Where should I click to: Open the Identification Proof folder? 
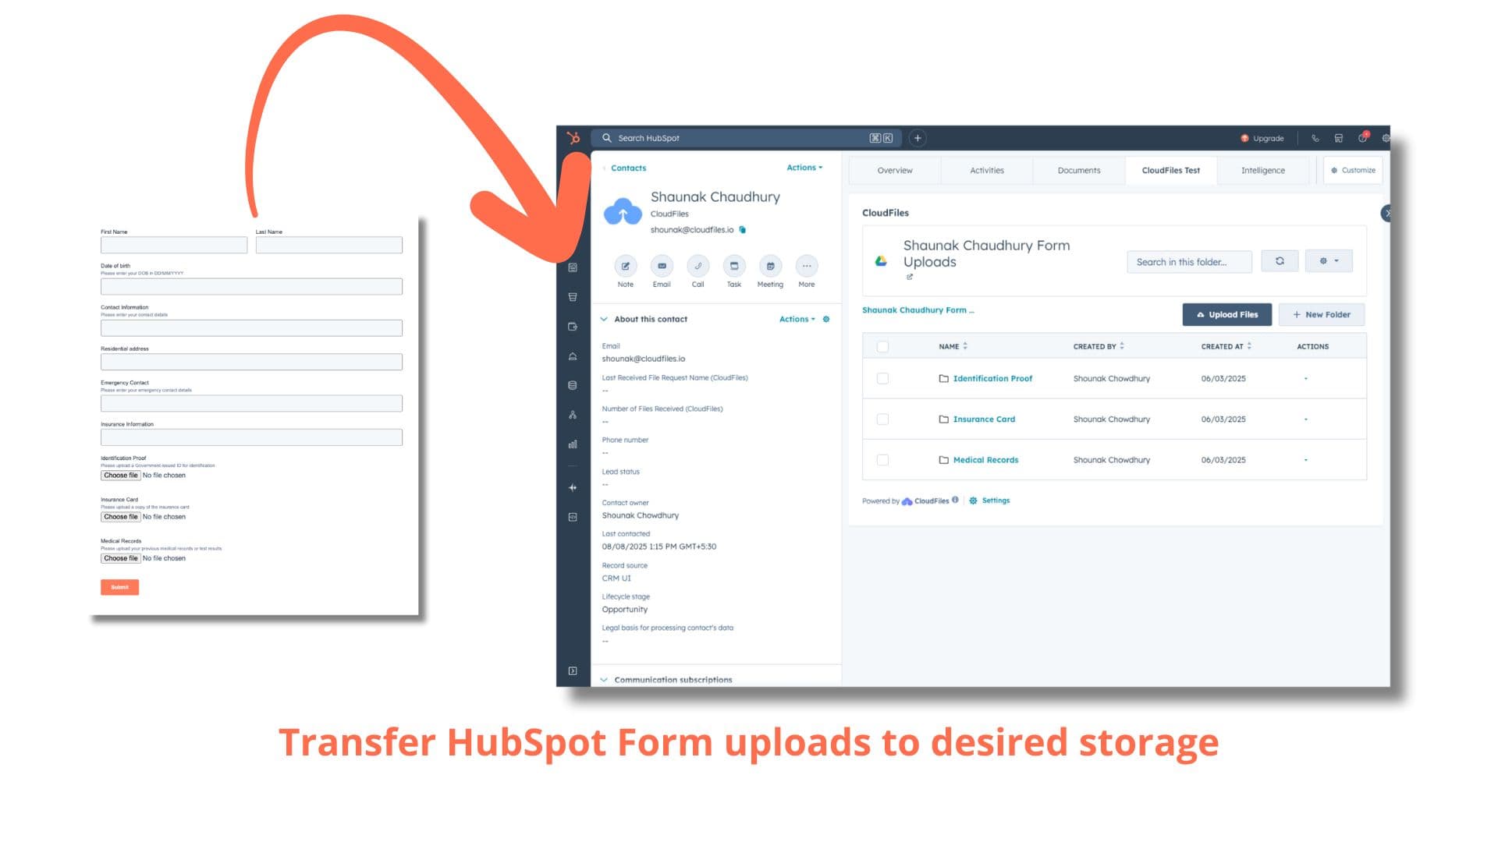pyautogui.click(x=992, y=378)
